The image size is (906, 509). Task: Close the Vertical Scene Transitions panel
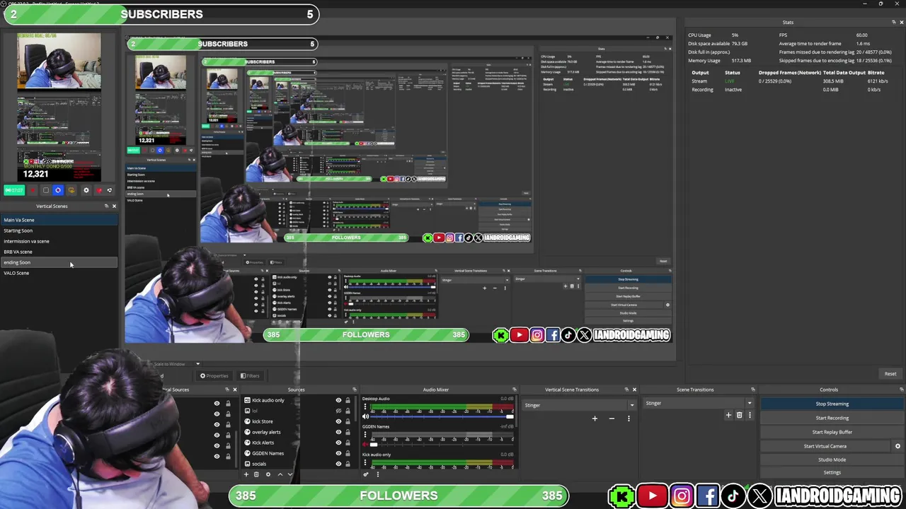pyautogui.click(x=634, y=390)
